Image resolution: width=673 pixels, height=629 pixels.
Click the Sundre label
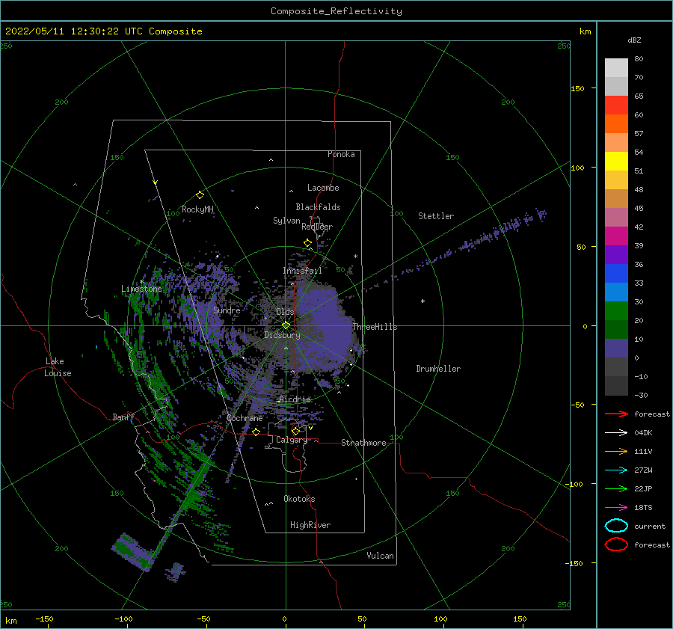tap(227, 310)
